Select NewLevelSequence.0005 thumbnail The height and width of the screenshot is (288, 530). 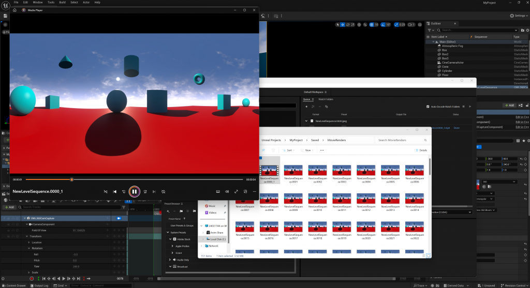(390, 174)
